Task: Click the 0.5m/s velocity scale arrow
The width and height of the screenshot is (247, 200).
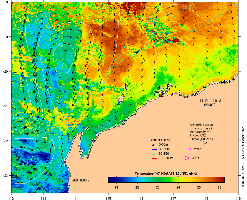Action: pyautogui.click(x=201, y=143)
